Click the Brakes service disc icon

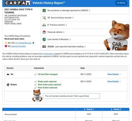point(8,85)
